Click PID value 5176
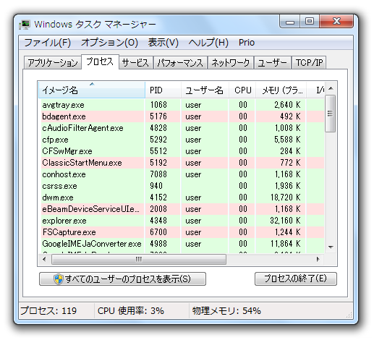 [158, 116]
